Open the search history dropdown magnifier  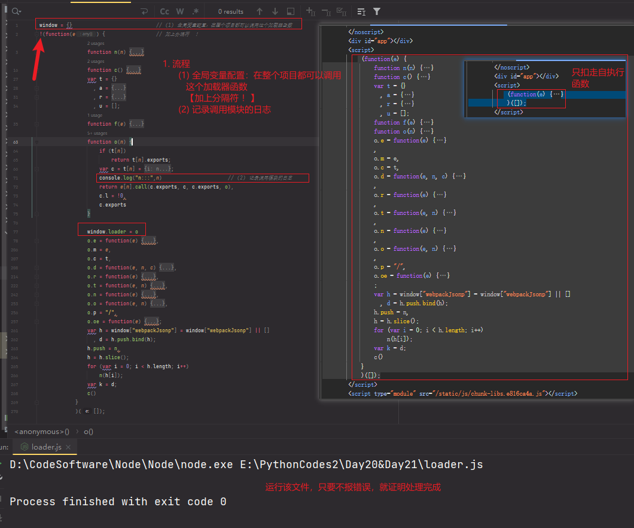pyautogui.click(x=16, y=12)
